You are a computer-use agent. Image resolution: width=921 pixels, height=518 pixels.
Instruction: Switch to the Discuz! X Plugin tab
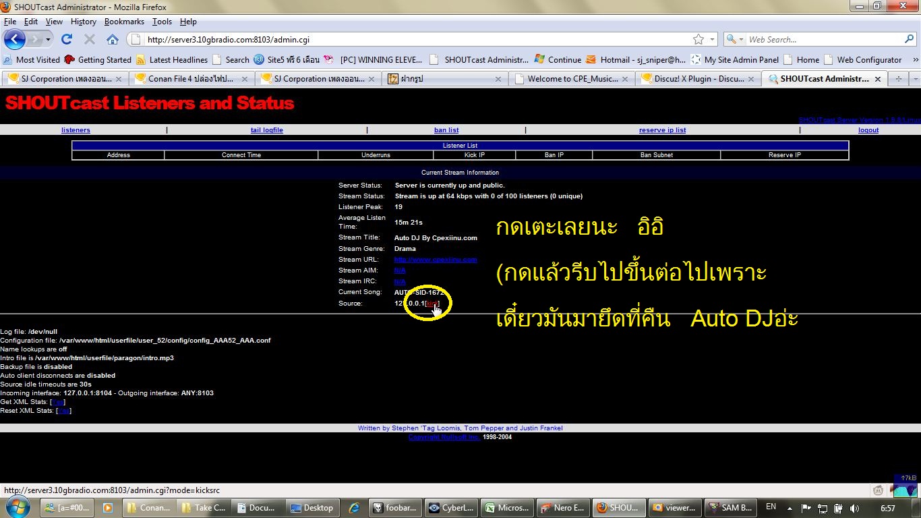[x=698, y=79]
